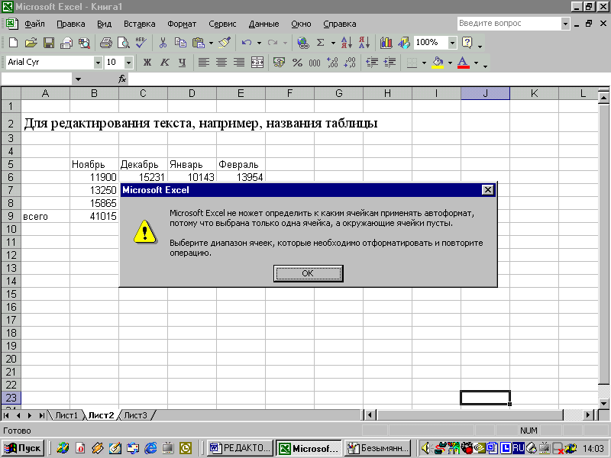Click the New workbook icon
This screenshot has width=611, height=458.
(x=13, y=42)
